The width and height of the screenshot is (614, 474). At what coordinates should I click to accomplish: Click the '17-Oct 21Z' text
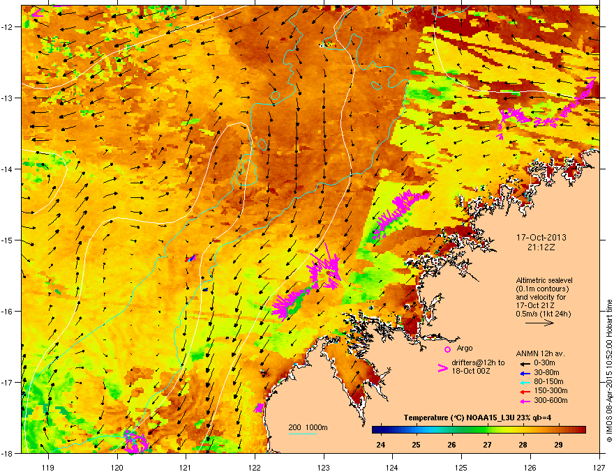coord(534,306)
